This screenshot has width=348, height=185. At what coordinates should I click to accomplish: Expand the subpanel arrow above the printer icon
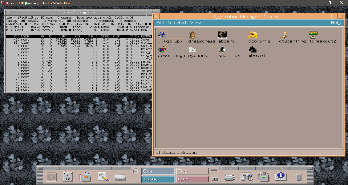click(230, 168)
